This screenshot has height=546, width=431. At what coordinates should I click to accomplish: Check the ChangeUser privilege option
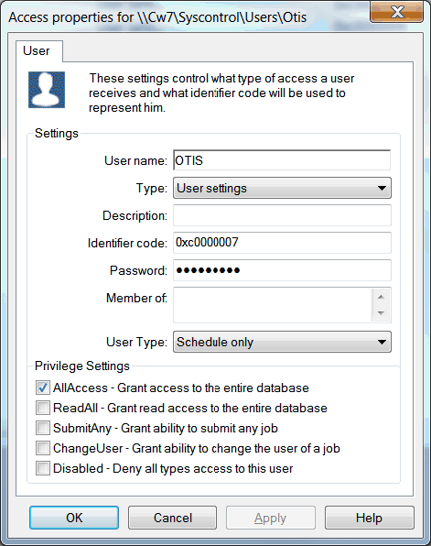(43, 448)
